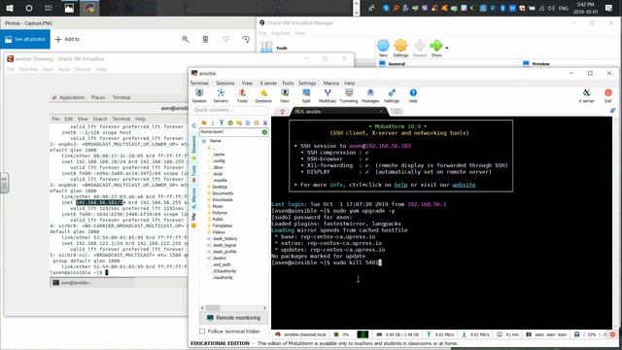This screenshot has height=350, width=622.
Task: Open the MultiExec toolbar icon
Action: tap(328, 95)
